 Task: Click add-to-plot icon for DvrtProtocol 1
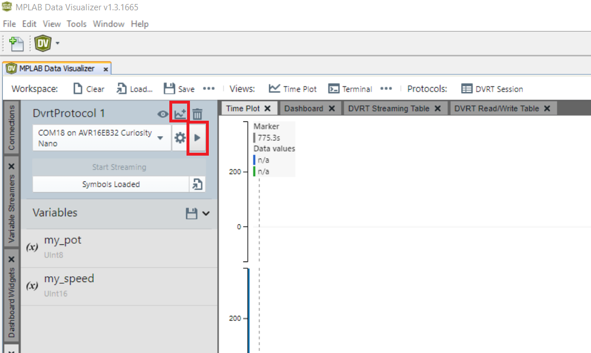coord(180,113)
